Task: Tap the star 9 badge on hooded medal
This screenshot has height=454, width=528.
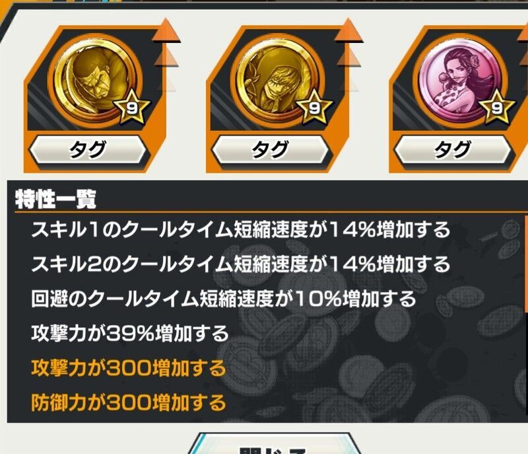Action: 314,108
